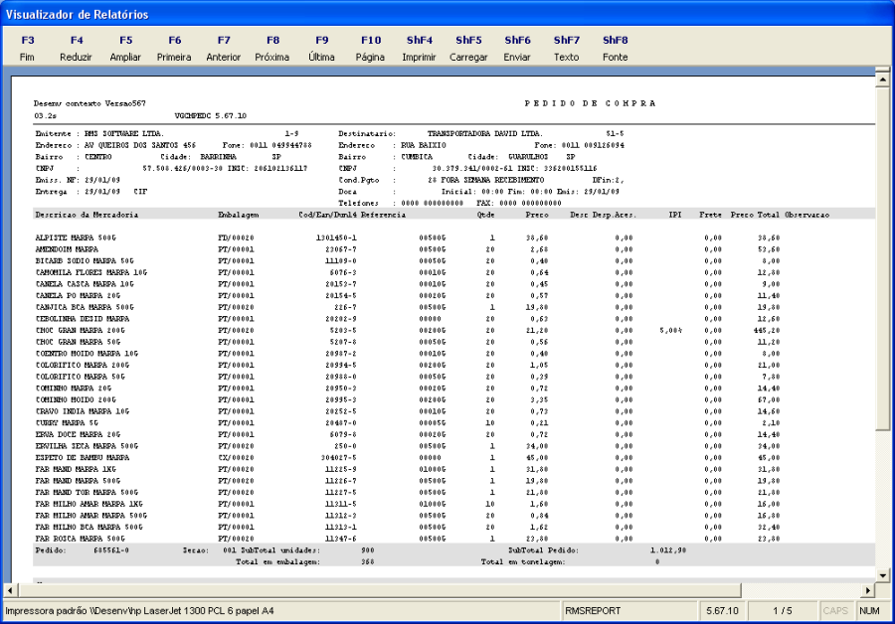Viewport: 895px width, 624px height.
Task: Reduce zoom with F4 Reduzir
Action: 77,48
